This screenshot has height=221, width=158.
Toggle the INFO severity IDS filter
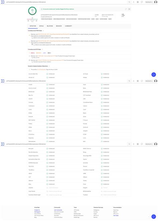(49, 53)
